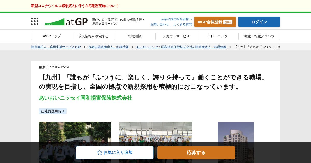The width and height of the screenshot is (311, 163).
Task: Click the 【九州】 job title heading
Action: pos(153,82)
